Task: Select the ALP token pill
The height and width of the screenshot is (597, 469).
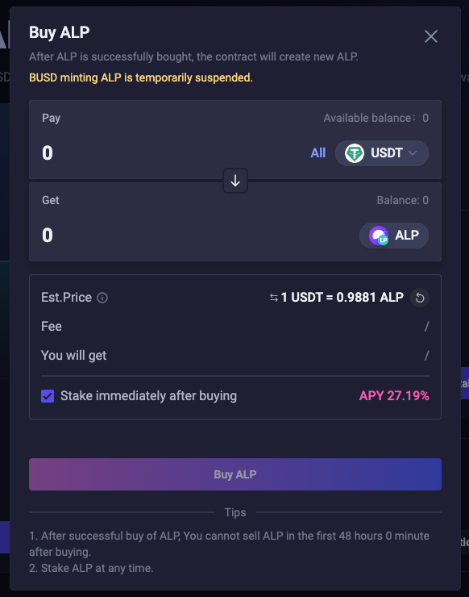Action: coord(394,236)
